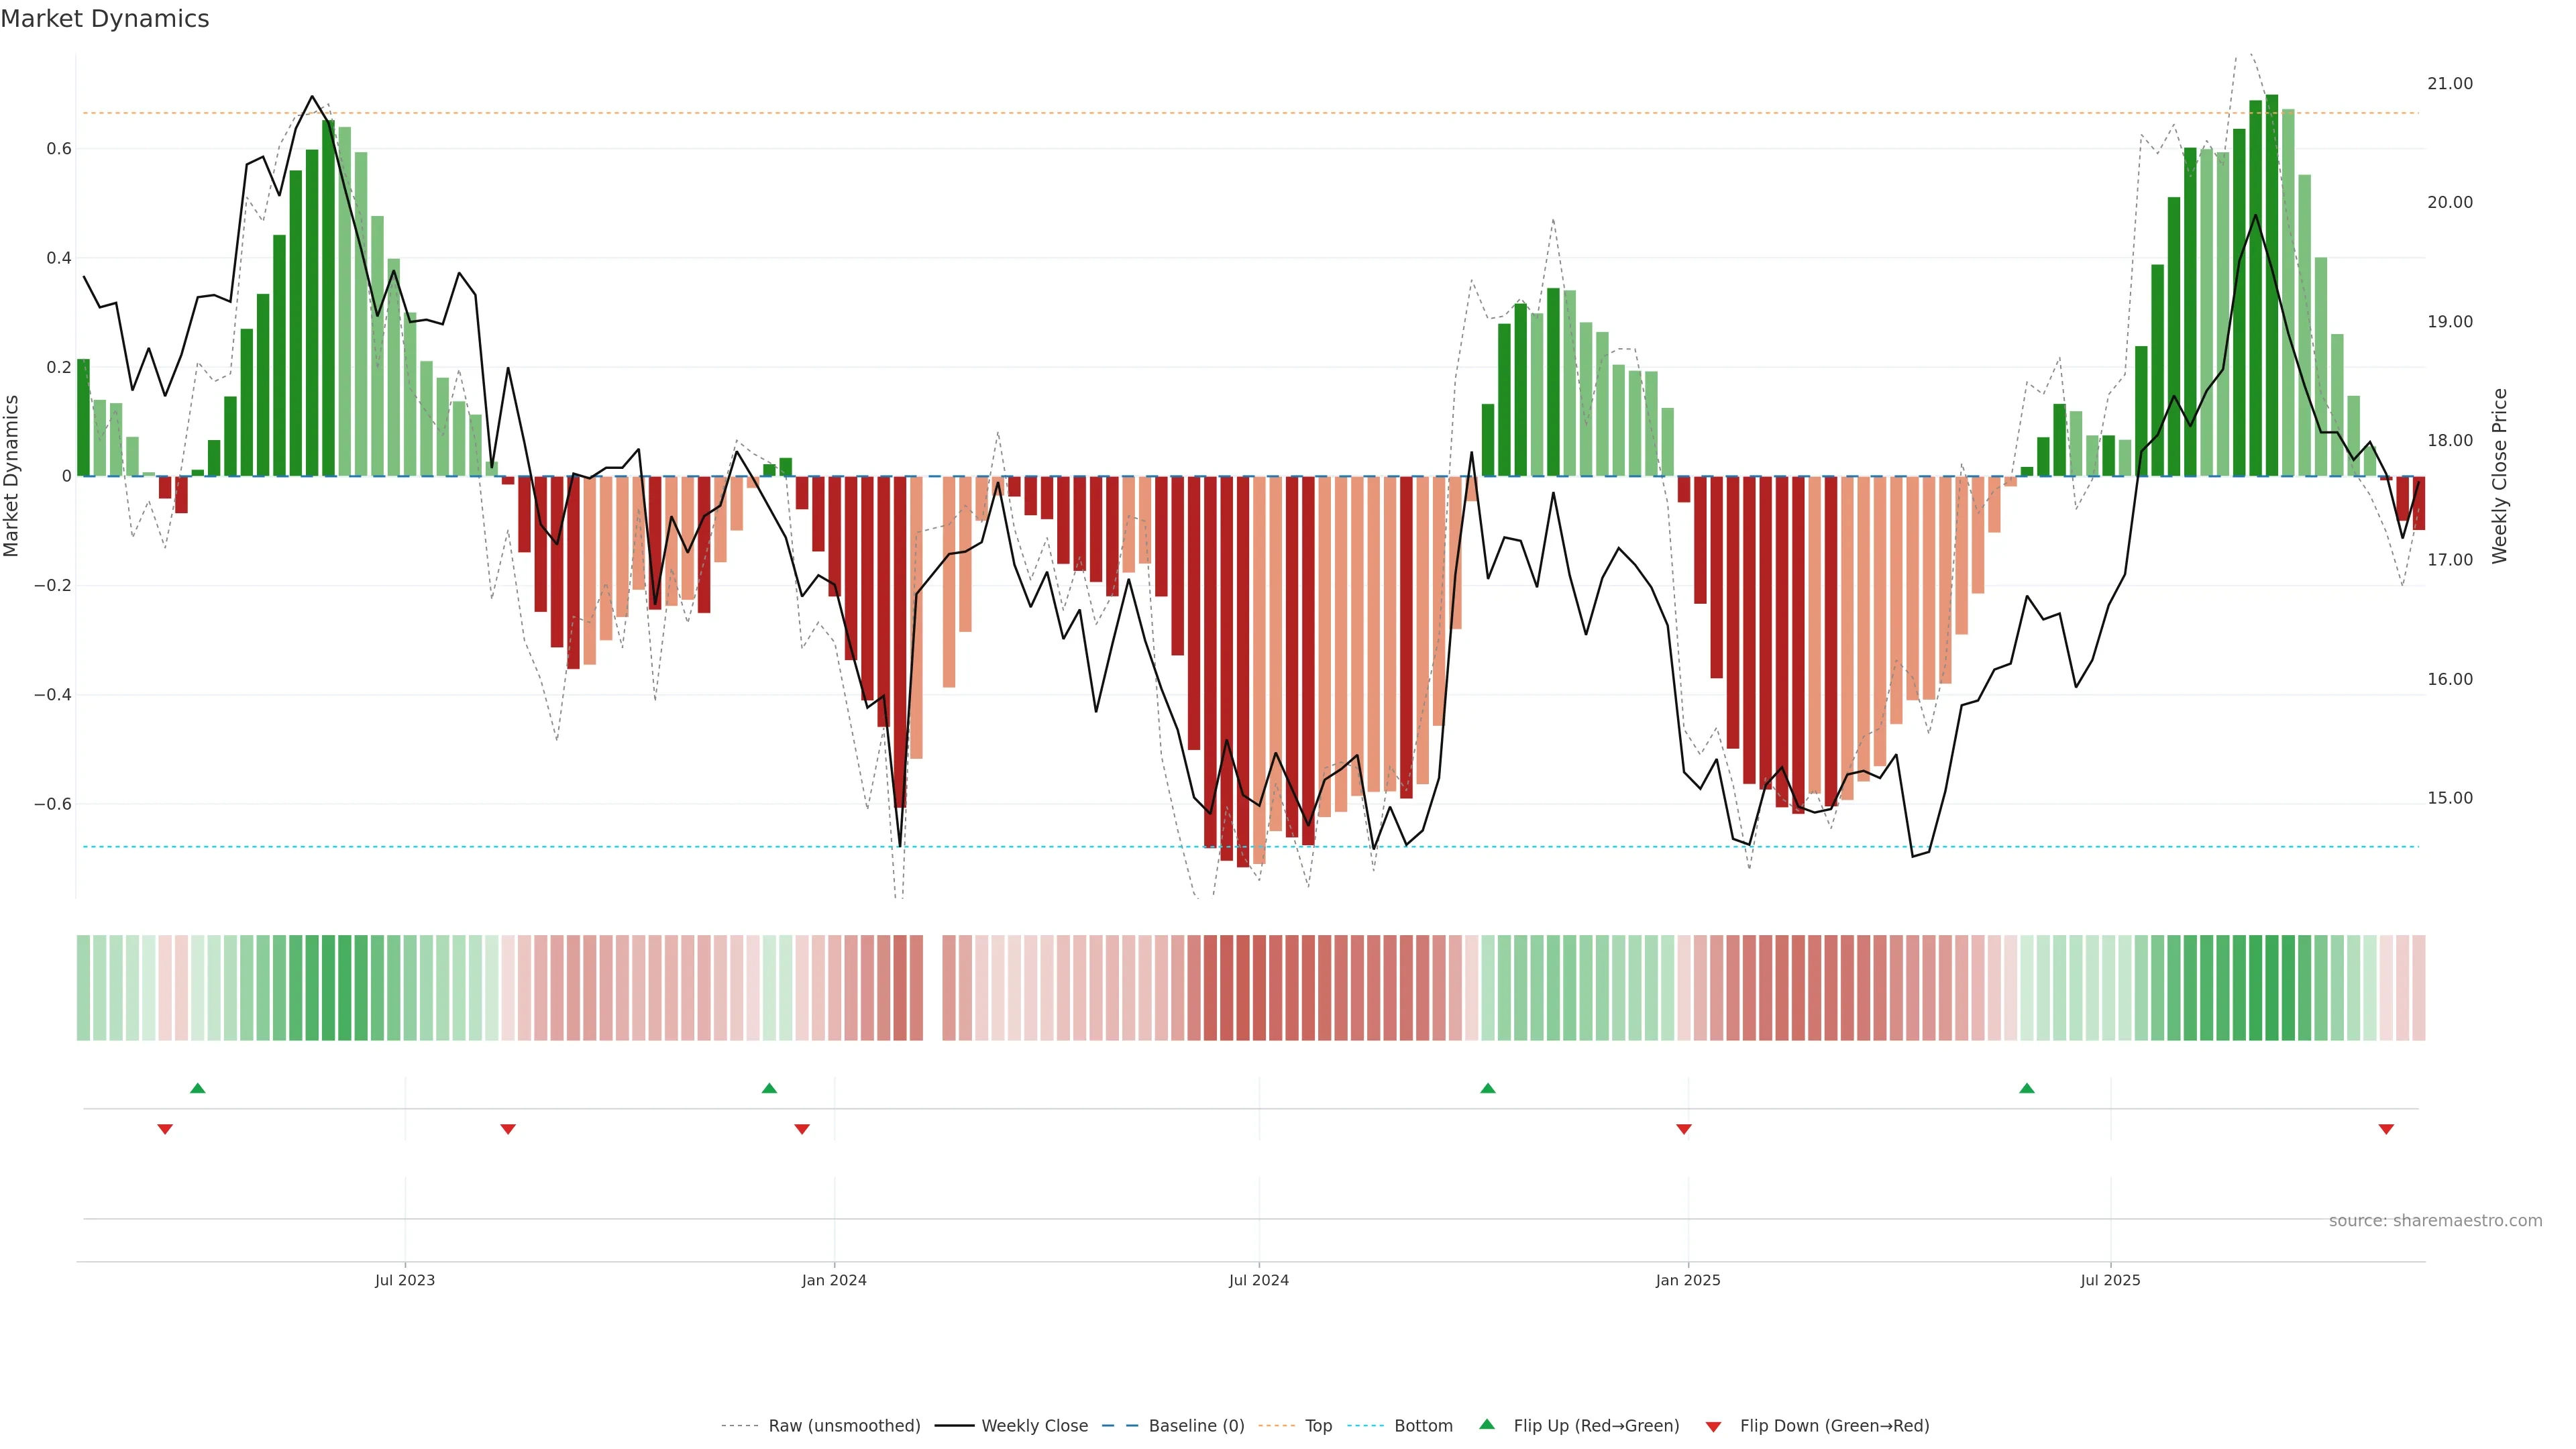Click the Weekly Close Price axis title
Image resolution: width=2576 pixels, height=1449 pixels.
click(x=2500, y=476)
